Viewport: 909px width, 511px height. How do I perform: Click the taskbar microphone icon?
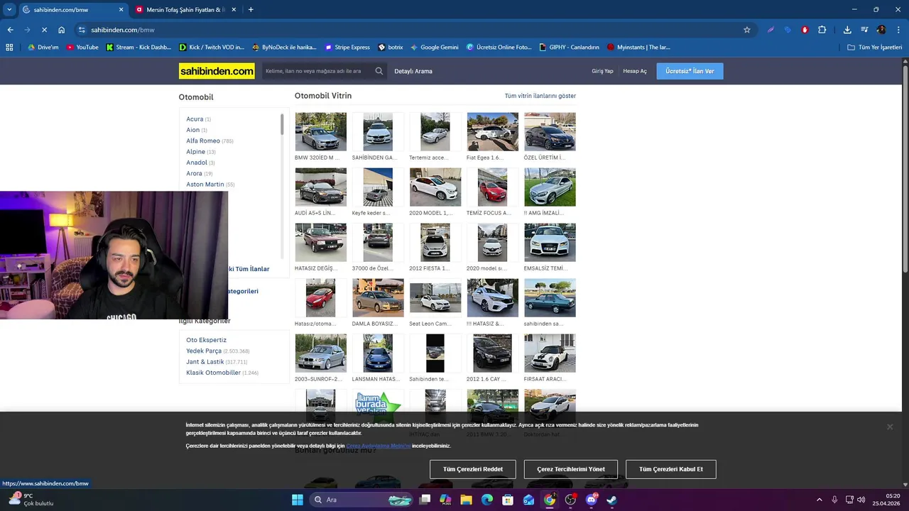click(834, 500)
